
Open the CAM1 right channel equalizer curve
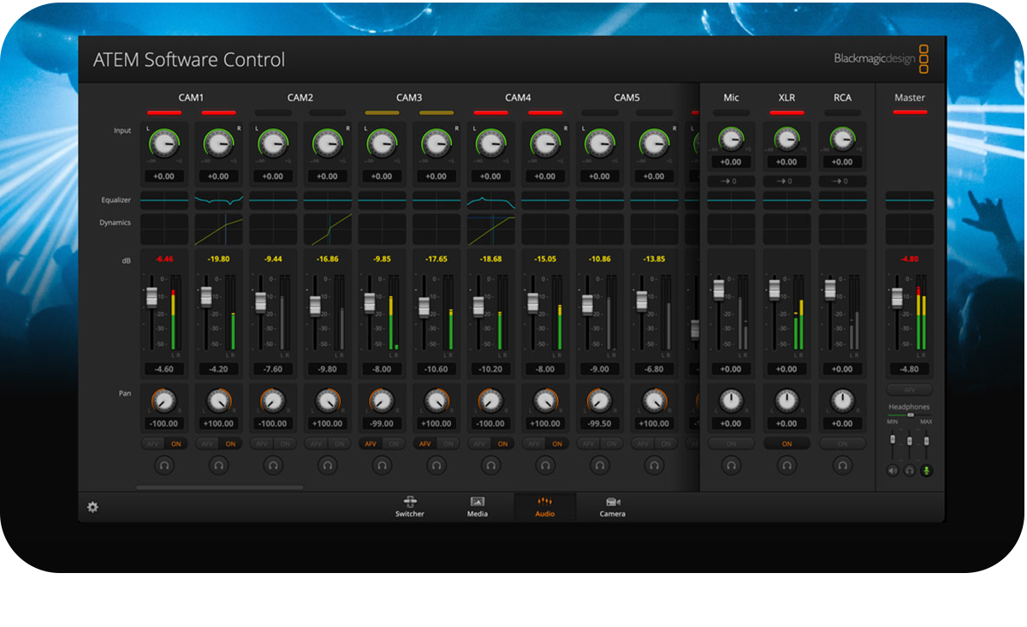click(219, 200)
